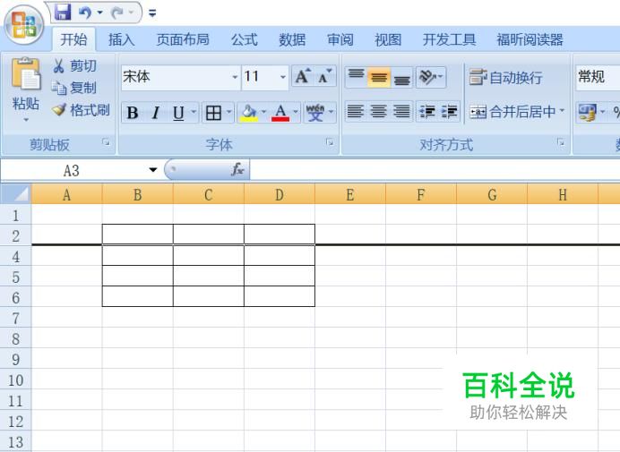Select column G header

point(492,194)
